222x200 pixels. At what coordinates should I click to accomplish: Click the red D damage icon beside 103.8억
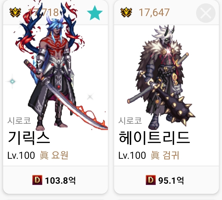point(37,180)
